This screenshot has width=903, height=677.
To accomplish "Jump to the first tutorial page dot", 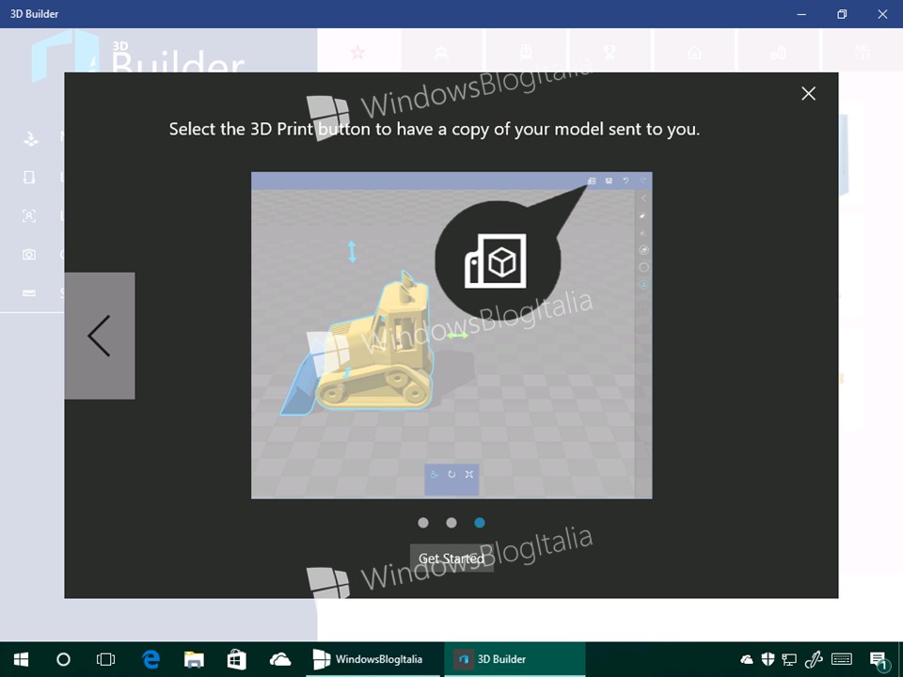I will pyautogui.click(x=423, y=523).
